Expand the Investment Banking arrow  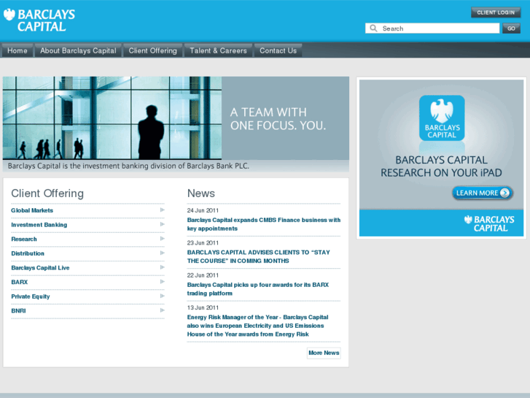(163, 224)
